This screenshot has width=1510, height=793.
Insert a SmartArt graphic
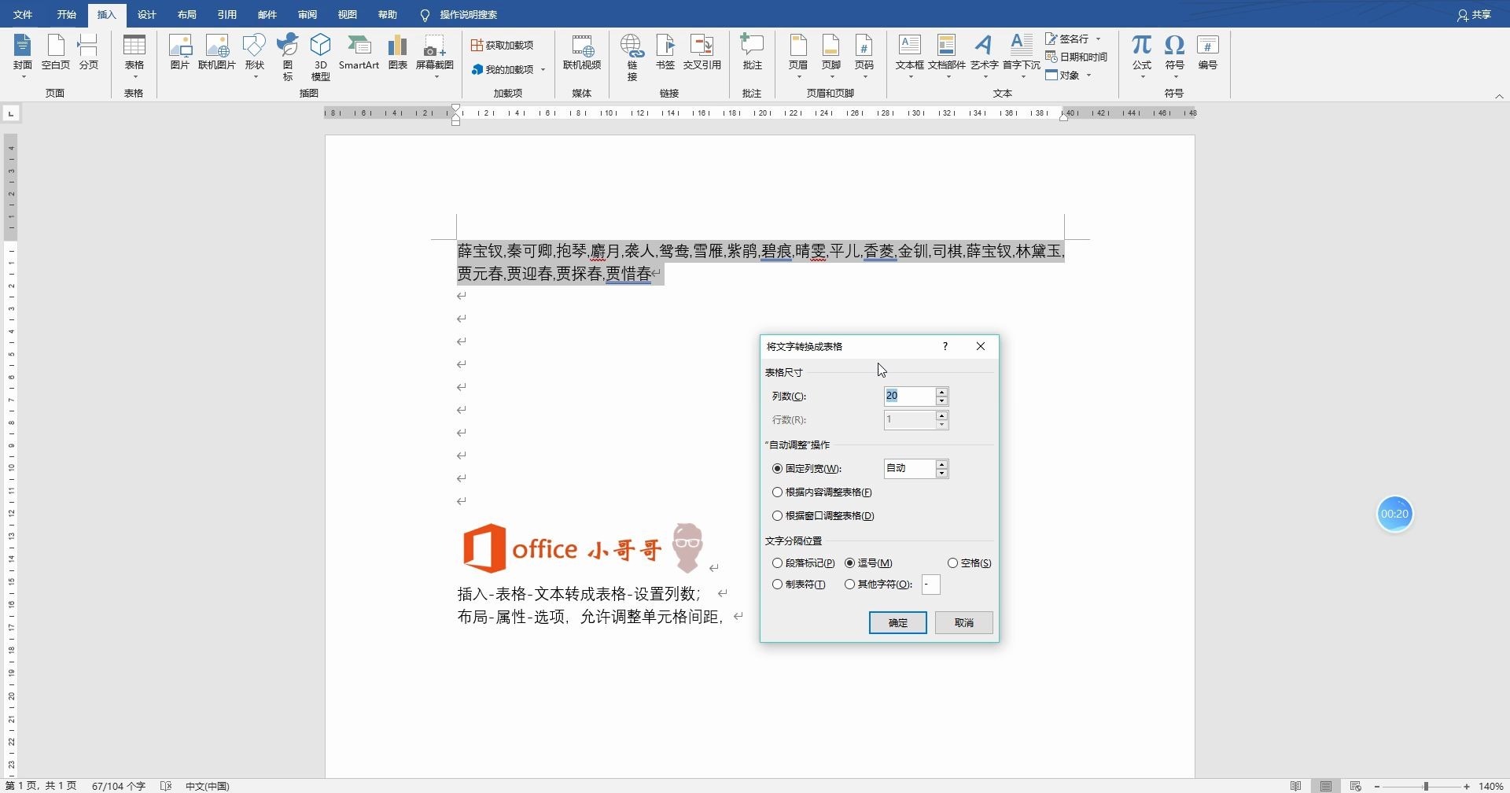pos(359,55)
